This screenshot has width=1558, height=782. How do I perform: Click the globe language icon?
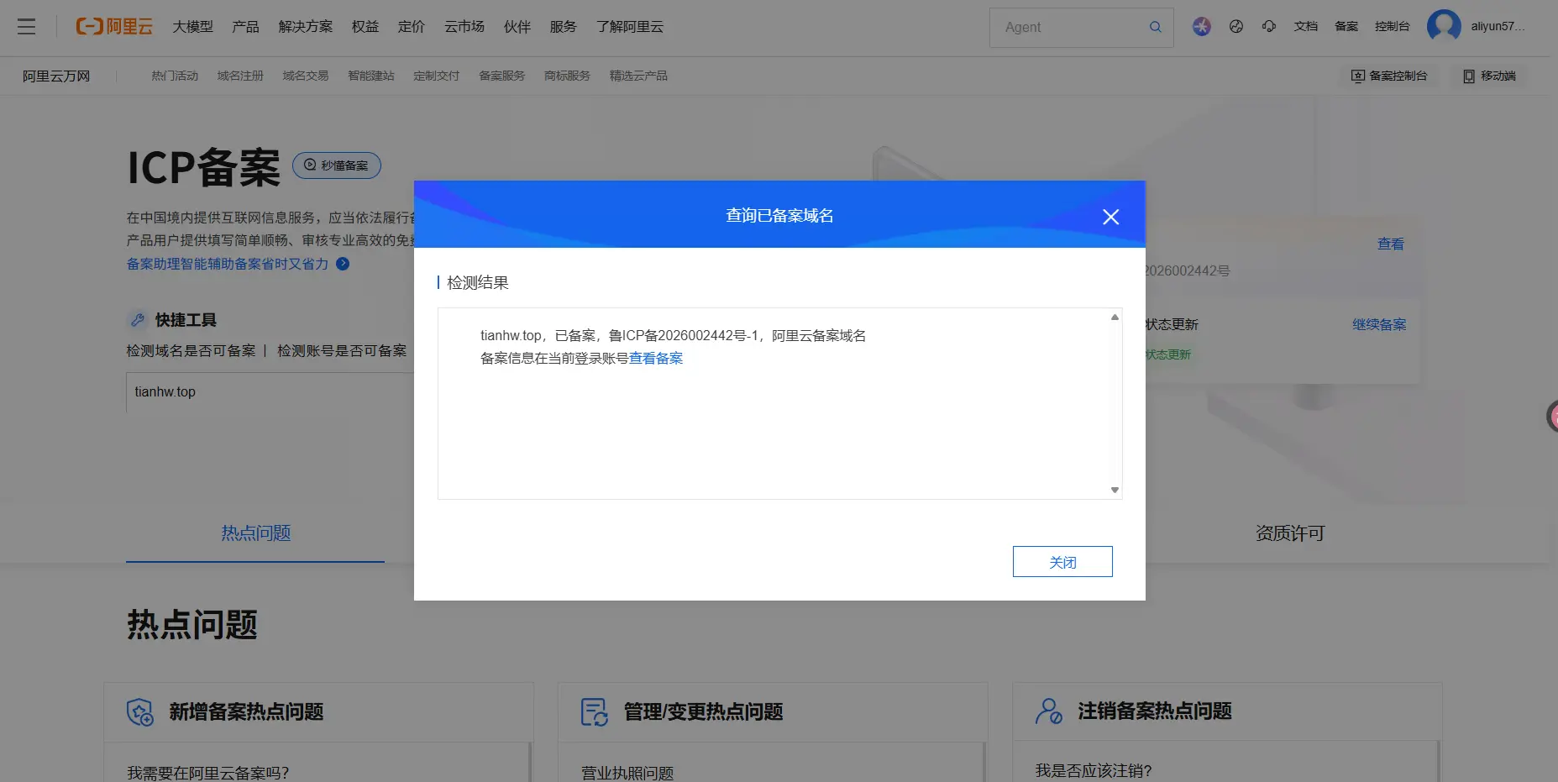pyautogui.click(x=1235, y=26)
